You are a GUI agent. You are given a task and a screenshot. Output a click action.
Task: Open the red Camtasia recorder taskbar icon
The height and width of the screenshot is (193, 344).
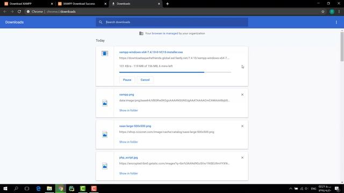pyautogui.click(x=94, y=188)
